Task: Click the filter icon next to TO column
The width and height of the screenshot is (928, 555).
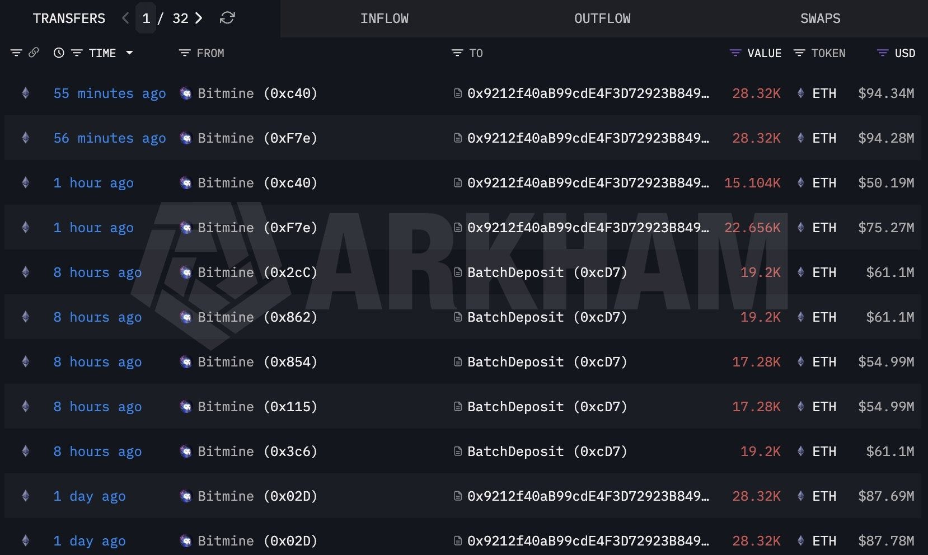Action: pyautogui.click(x=456, y=53)
